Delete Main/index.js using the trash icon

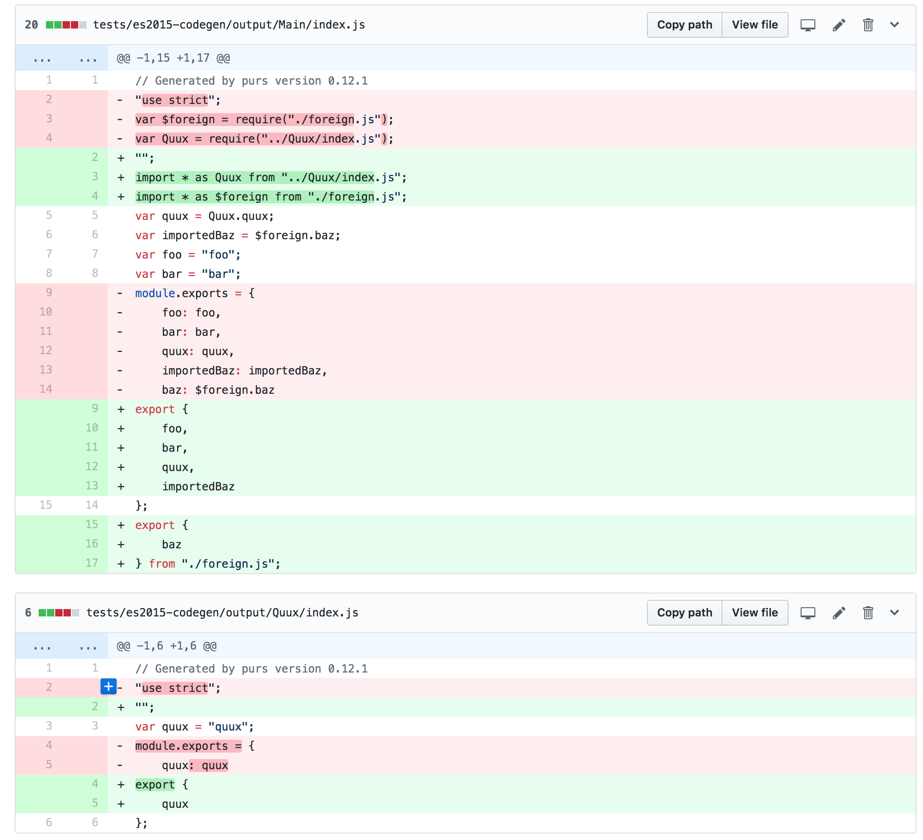[868, 25]
